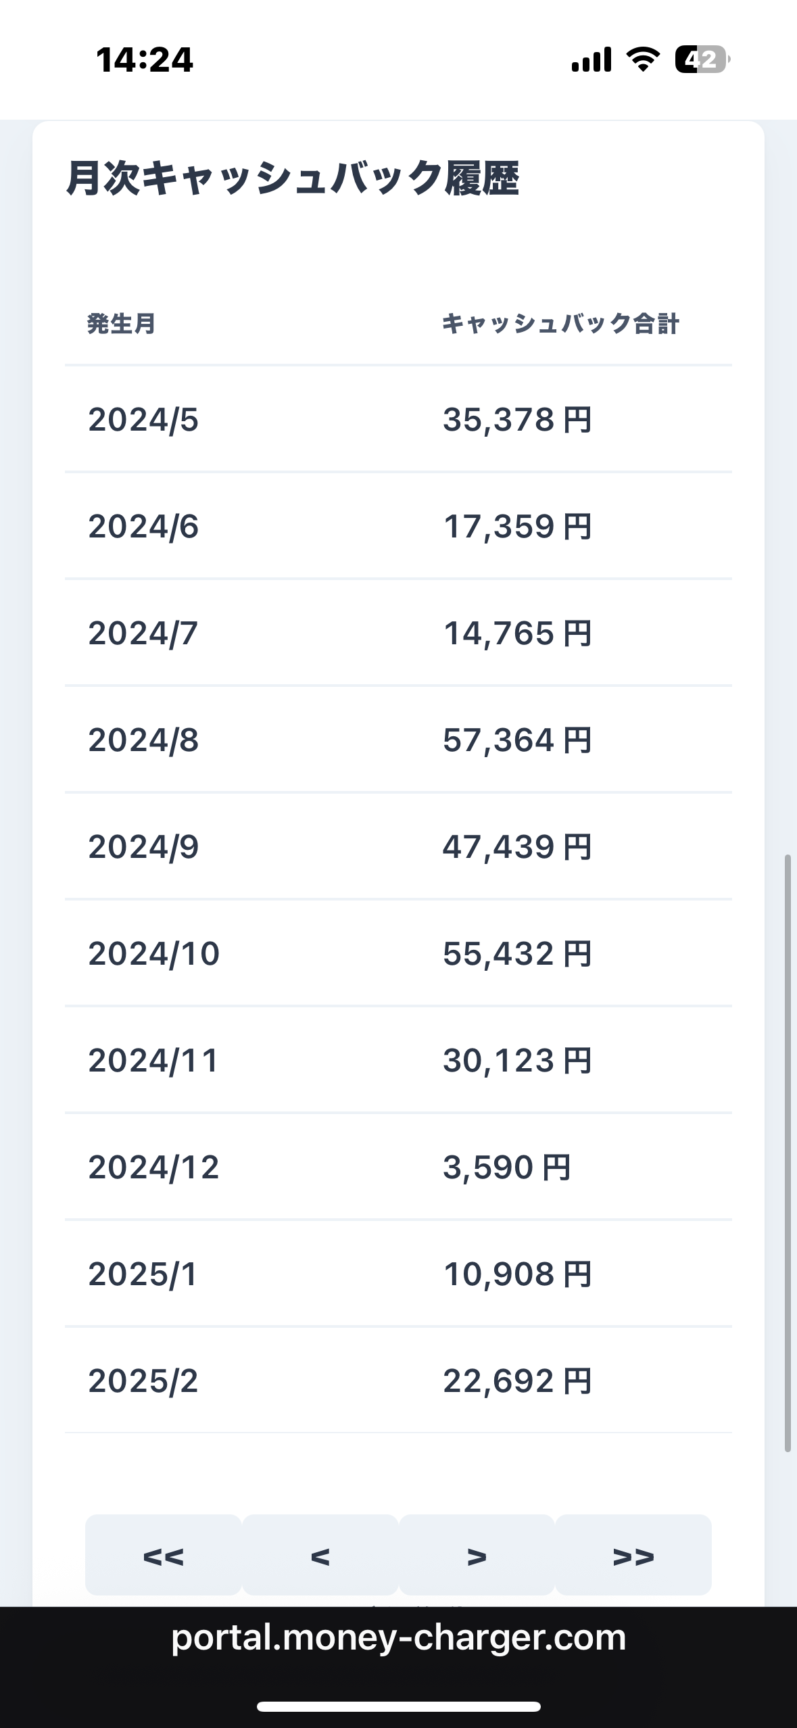Tap the キャッシュバック合計 column header
Screen dimensions: 797x1728
coord(560,324)
